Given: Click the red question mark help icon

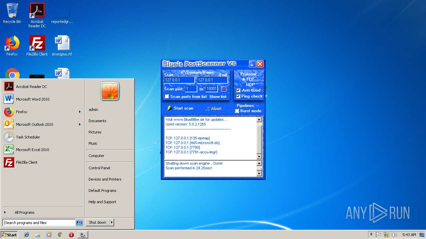Looking at the screenshot, I should point(224,89).
